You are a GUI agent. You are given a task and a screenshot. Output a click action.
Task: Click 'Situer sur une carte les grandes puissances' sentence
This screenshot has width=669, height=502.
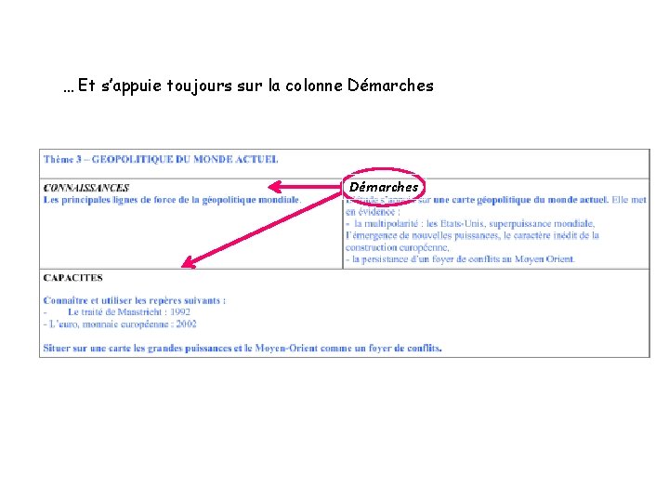point(243,349)
